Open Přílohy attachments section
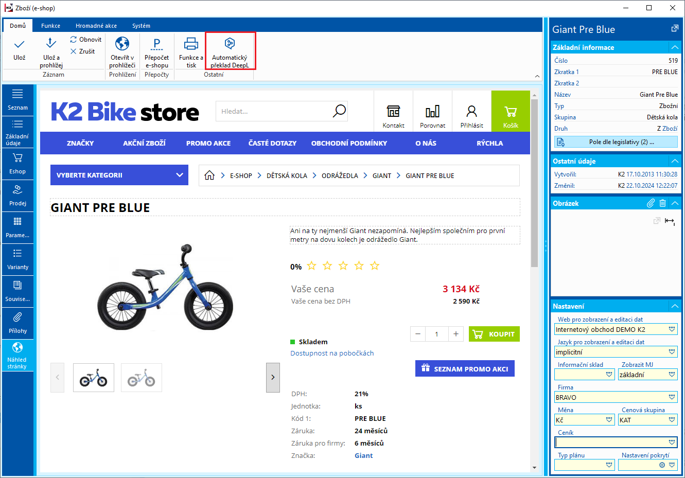Screen dimensions: 685x478 pos(17,323)
